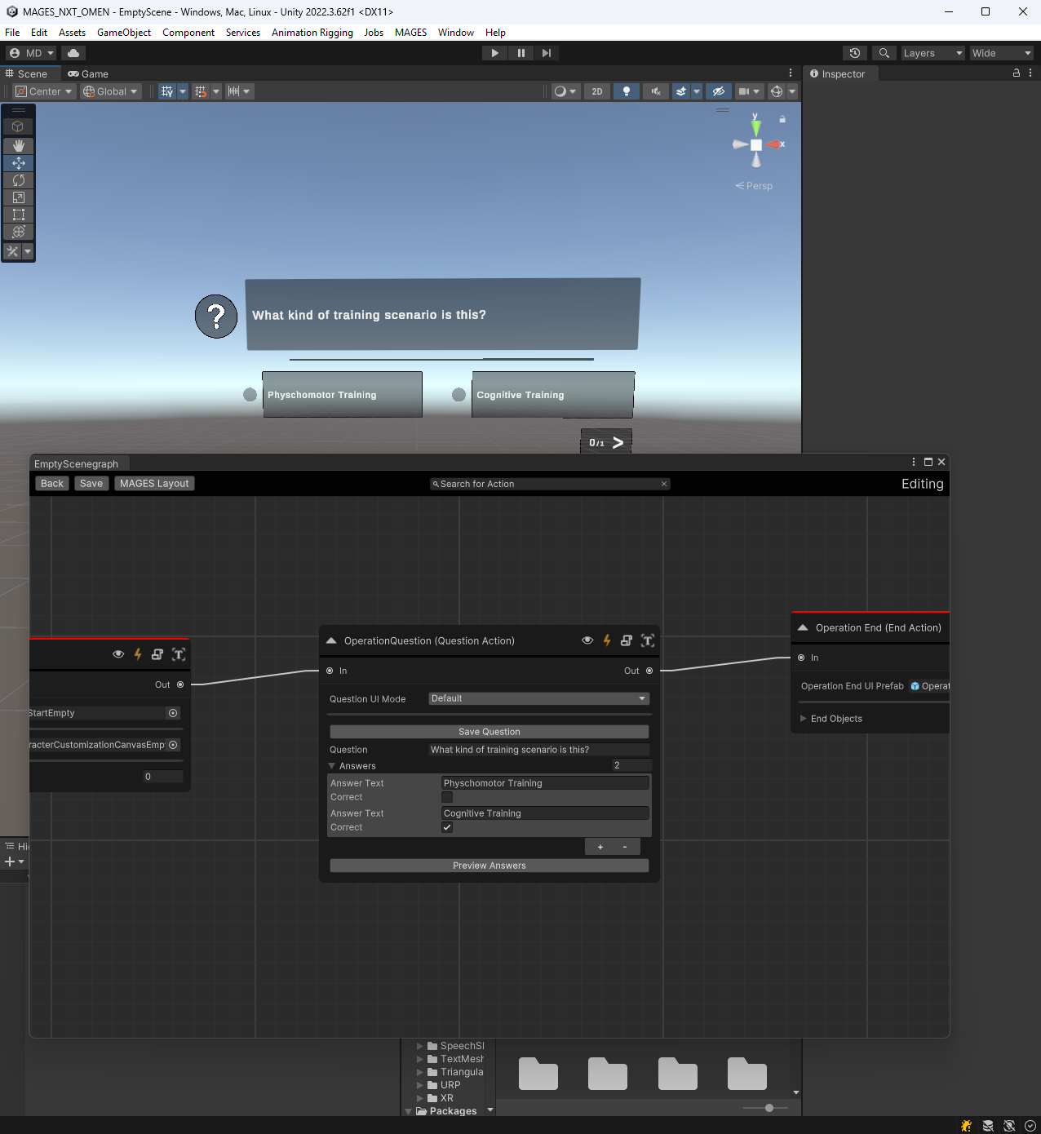Select the Scale tool
This screenshot has width=1041, height=1134.
point(18,197)
